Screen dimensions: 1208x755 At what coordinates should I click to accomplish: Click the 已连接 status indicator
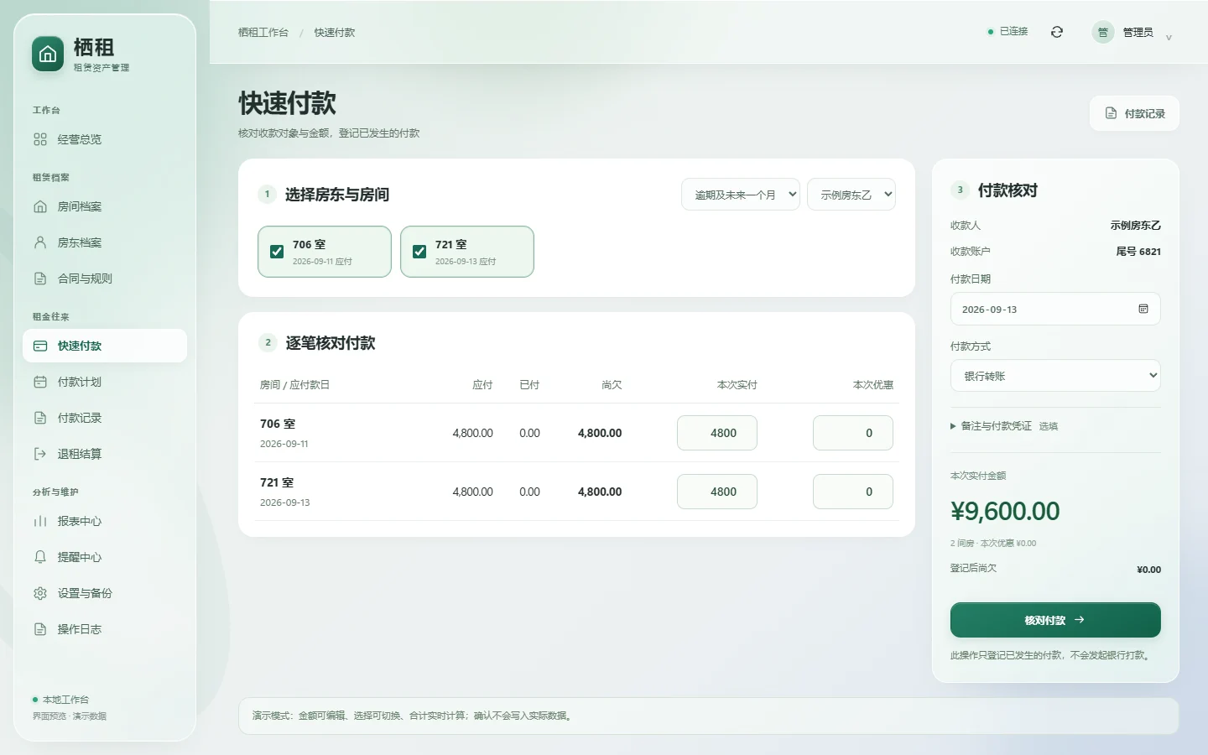1008,31
